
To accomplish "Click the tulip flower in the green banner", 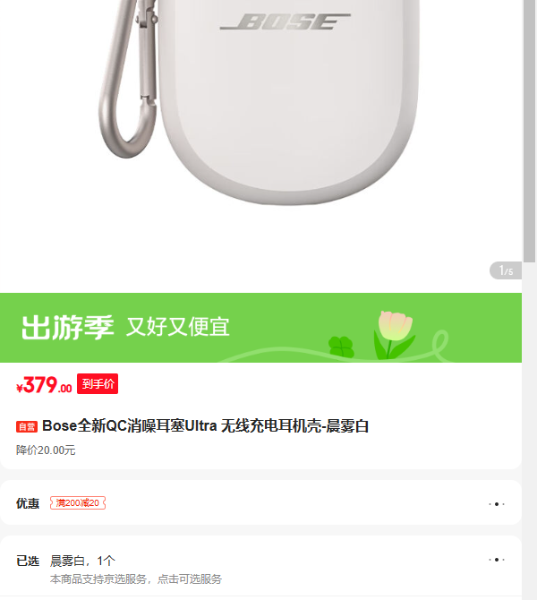I will pos(394,335).
